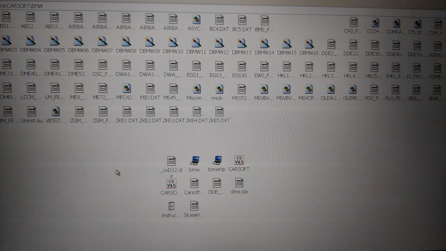Select the EGS30 file icon
Image resolution: width=446 pixels, height=251 pixels.
pyautogui.click(x=242, y=66)
